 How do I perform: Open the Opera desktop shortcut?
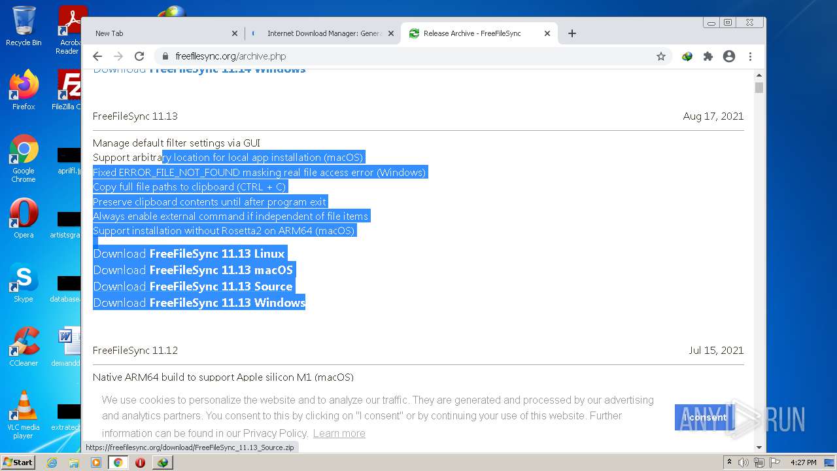[x=24, y=218]
